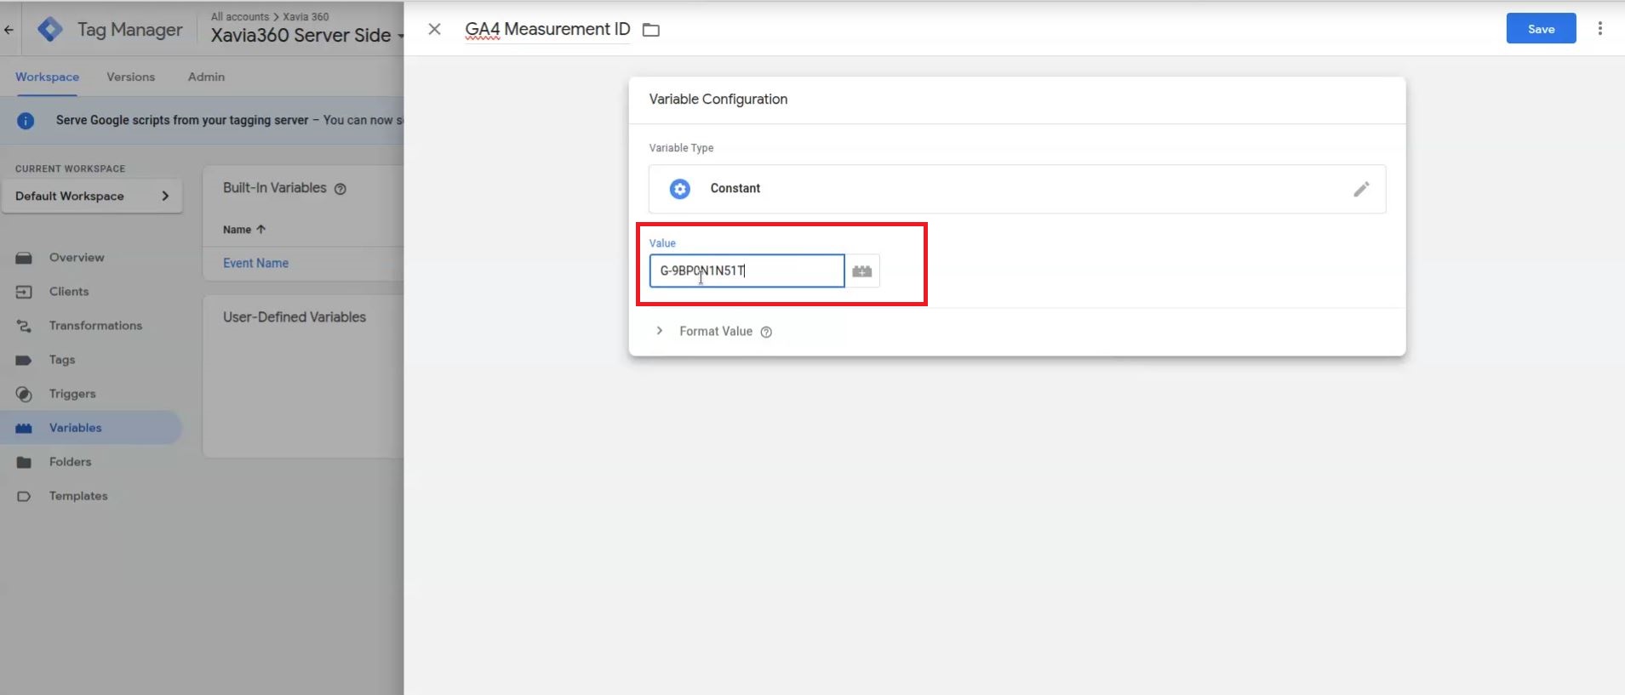Close the variable editor panel

tap(434, 29)
